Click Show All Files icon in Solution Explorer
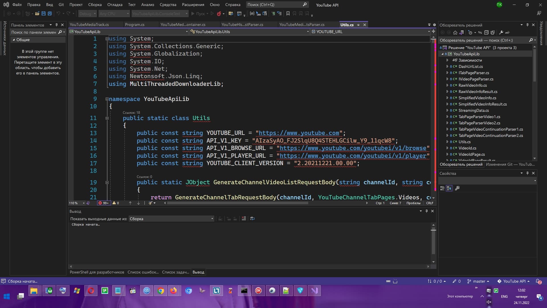547x308 pixels. pos(493,33)
